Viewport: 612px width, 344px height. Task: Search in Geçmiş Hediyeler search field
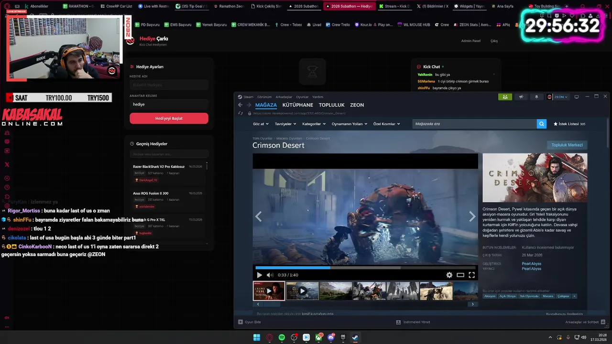point(169,154)
